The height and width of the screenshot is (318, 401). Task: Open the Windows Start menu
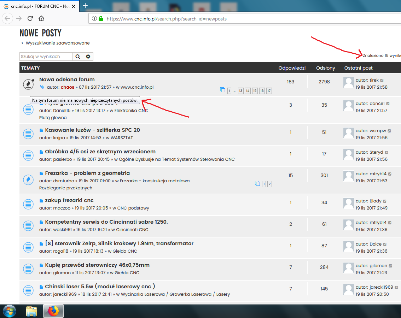pyautogui.click(x=9, y=311)
